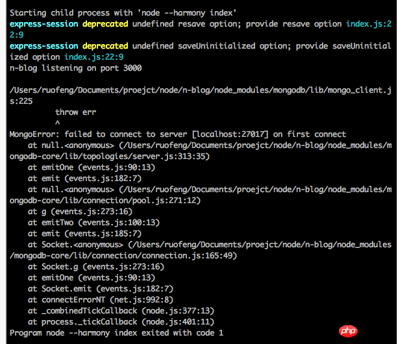Click the 'at Socket.emit (events.js:182:7)' line
The image size is (398, 344).
click(x=101, y=289)
